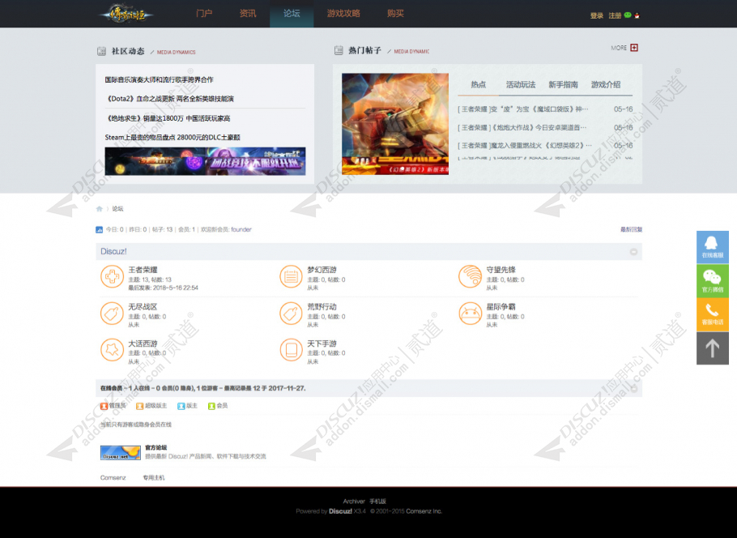Viewport: 737px width, 538px height.
Task: Click the 热门帖子 section icon
Action: point(339,50)
